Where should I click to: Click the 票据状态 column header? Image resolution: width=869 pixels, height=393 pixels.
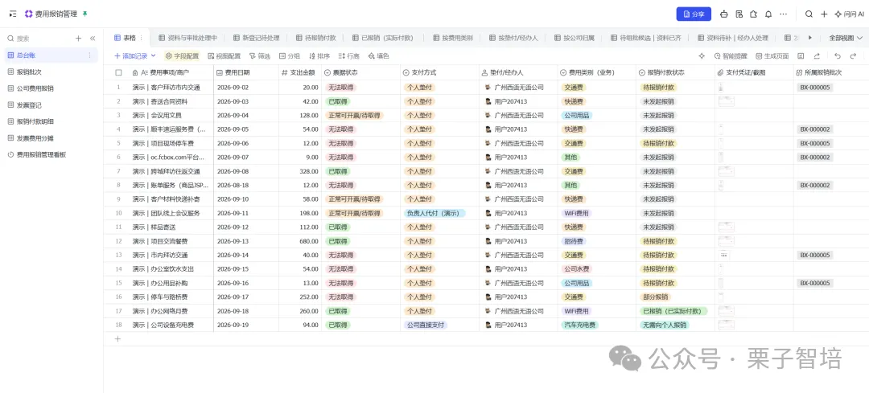[360, 72]
